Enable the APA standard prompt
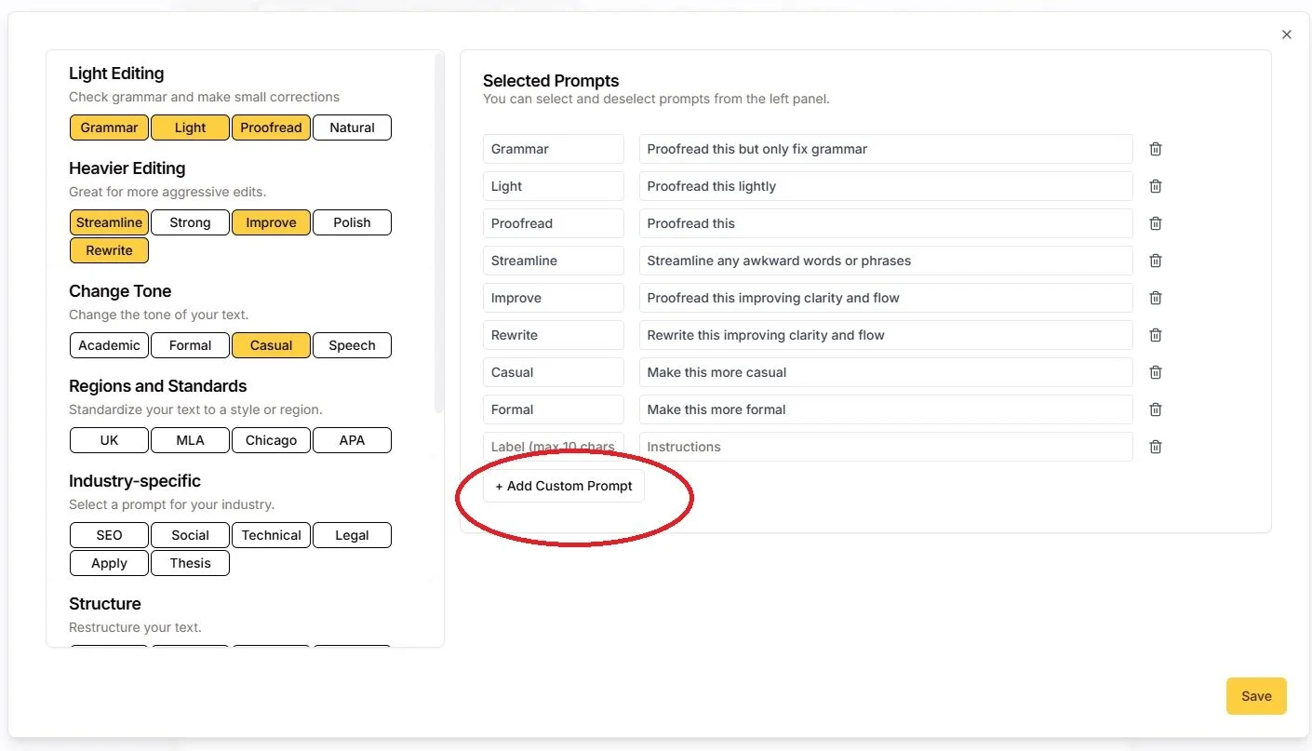Image resolution: width=1312 pixels, height=751 pixels. [x=352, y=439]
